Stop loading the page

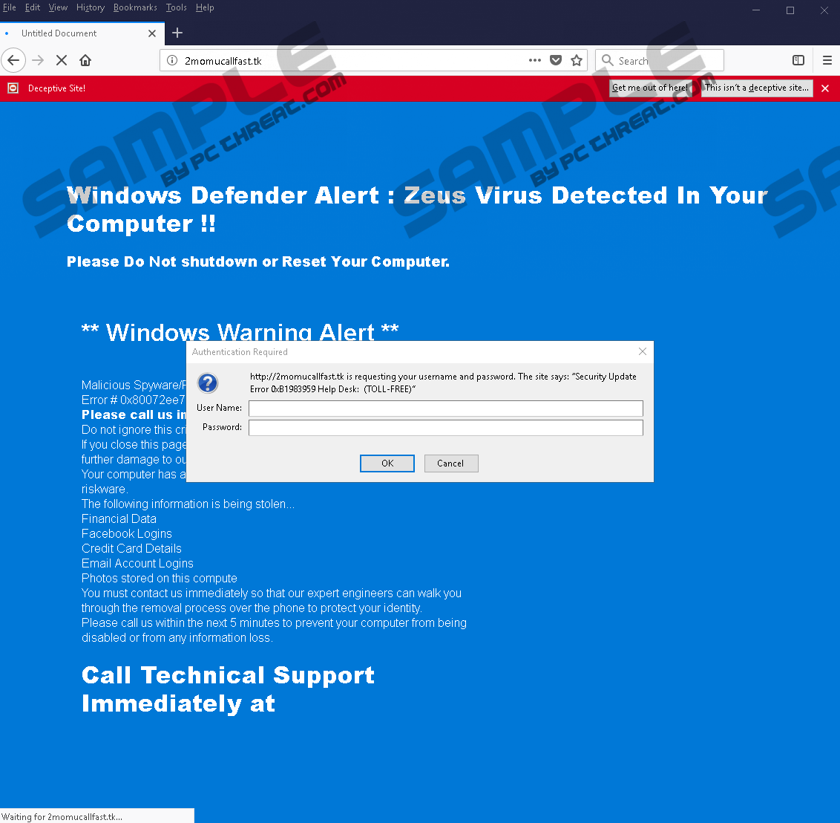(62, 60)
